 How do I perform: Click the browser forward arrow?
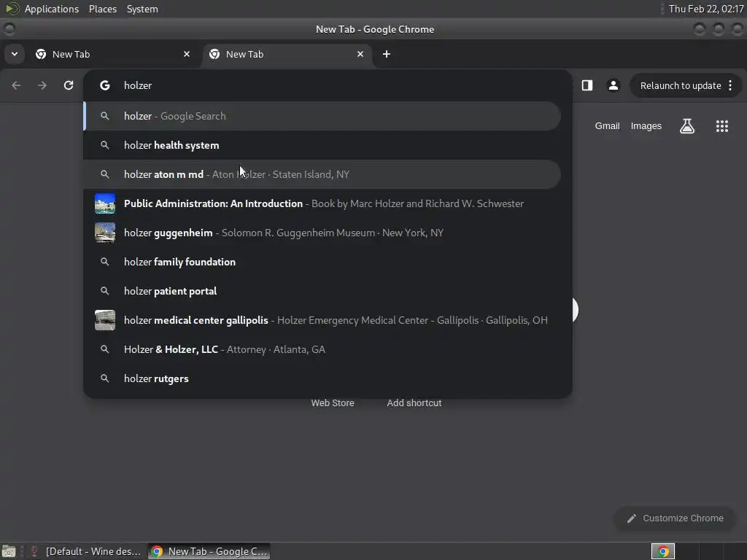click(x=42, y=85)
